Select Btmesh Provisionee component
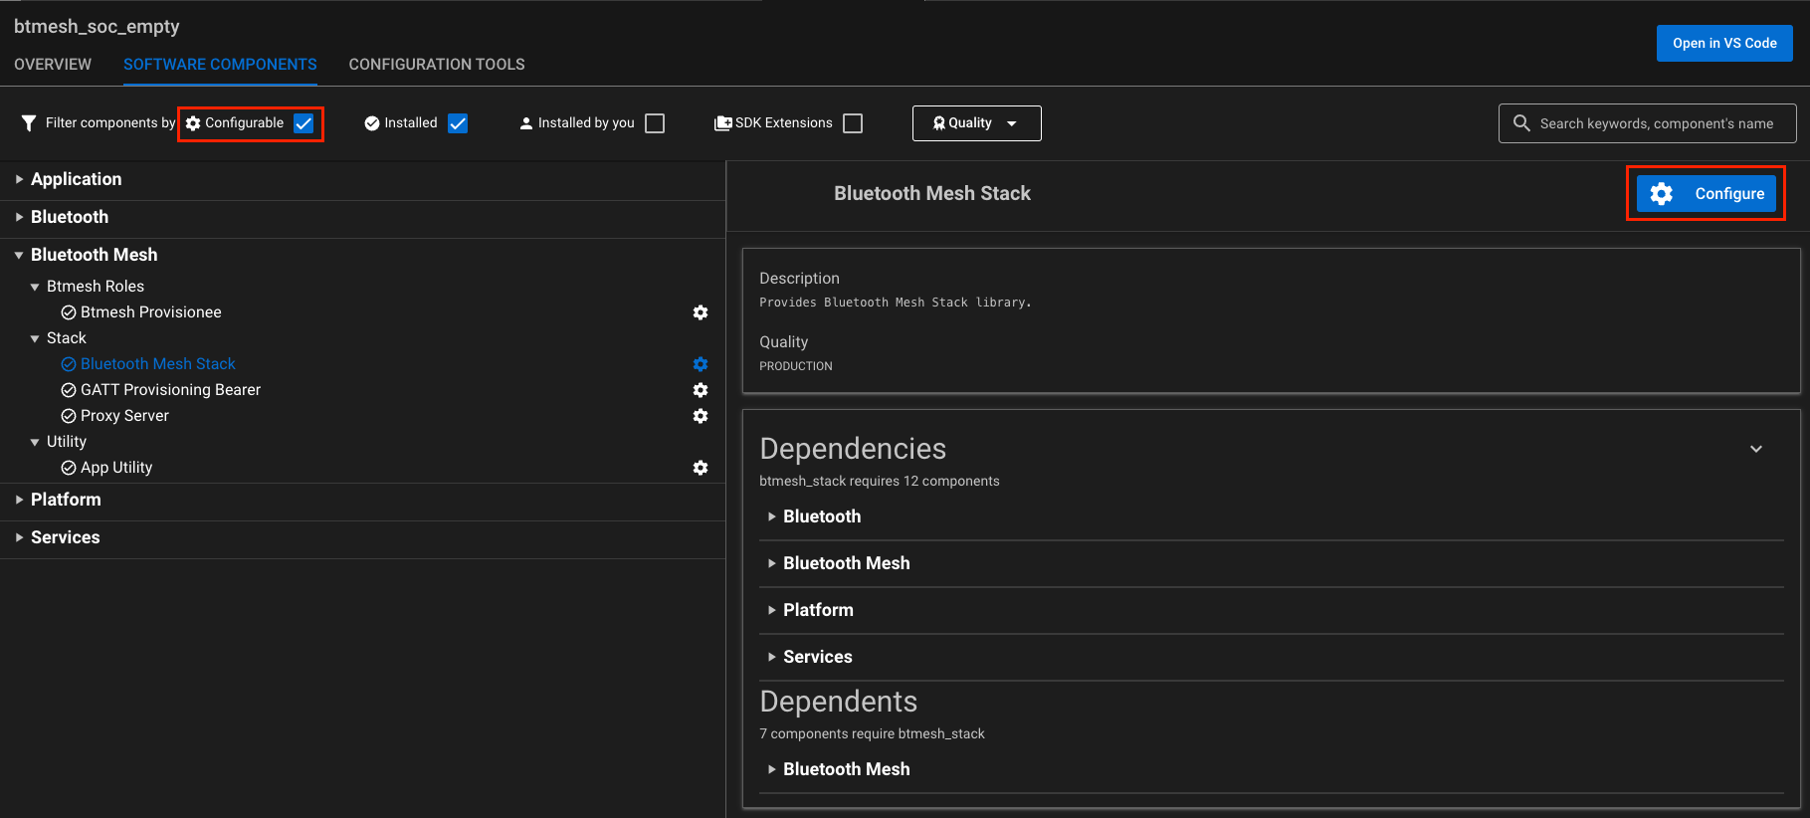The height and width of the screenshot is (818, 1810). pos(151,312)
